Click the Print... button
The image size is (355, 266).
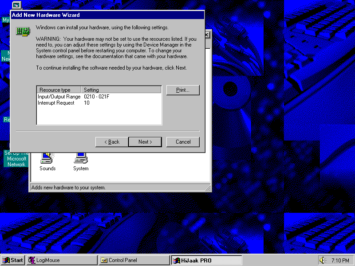pos(183,90)
